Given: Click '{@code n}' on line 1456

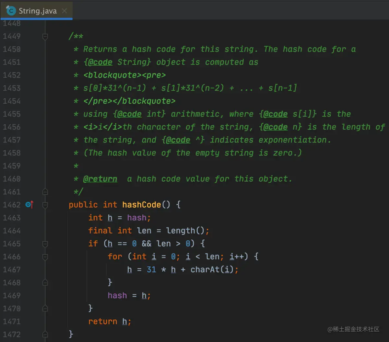Looking at the screenshot, I should click(280, 127).
